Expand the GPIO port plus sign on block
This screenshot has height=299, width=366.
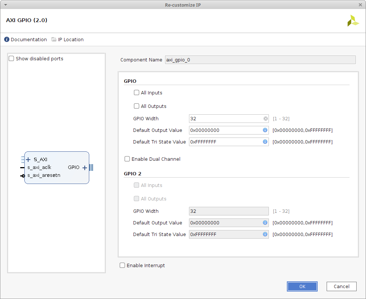click(84, 168)
